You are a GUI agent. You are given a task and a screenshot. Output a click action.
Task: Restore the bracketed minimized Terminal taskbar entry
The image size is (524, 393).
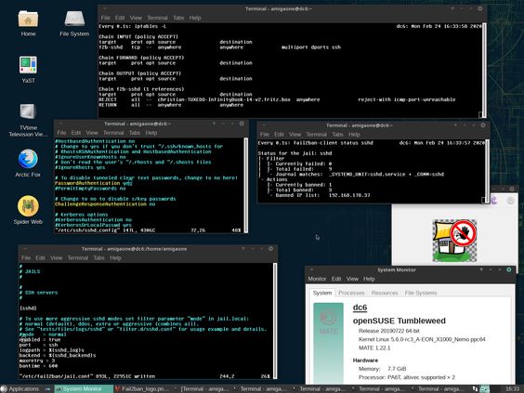[x=203, y=388]
